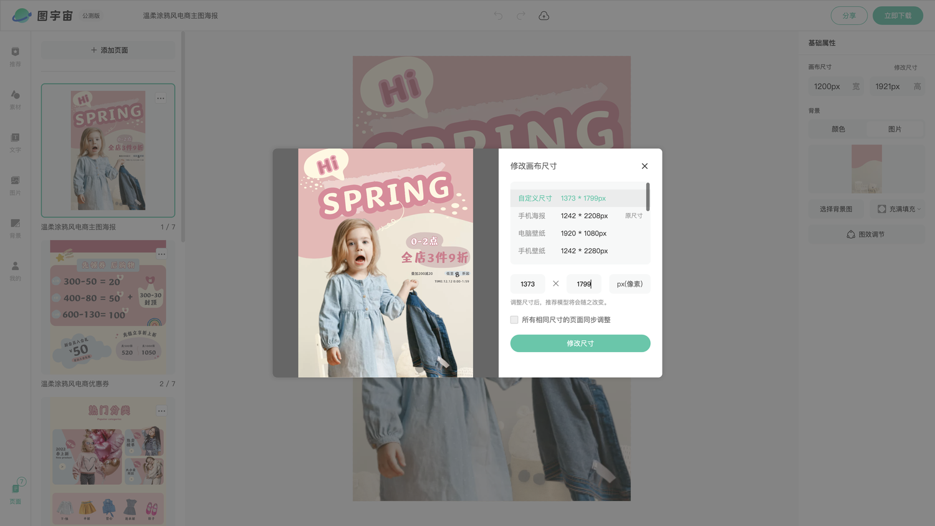935x526 pixels.
Task: Open the 文字 text sidebar panel
Action: pyautogui.click(x=16, y=142)
